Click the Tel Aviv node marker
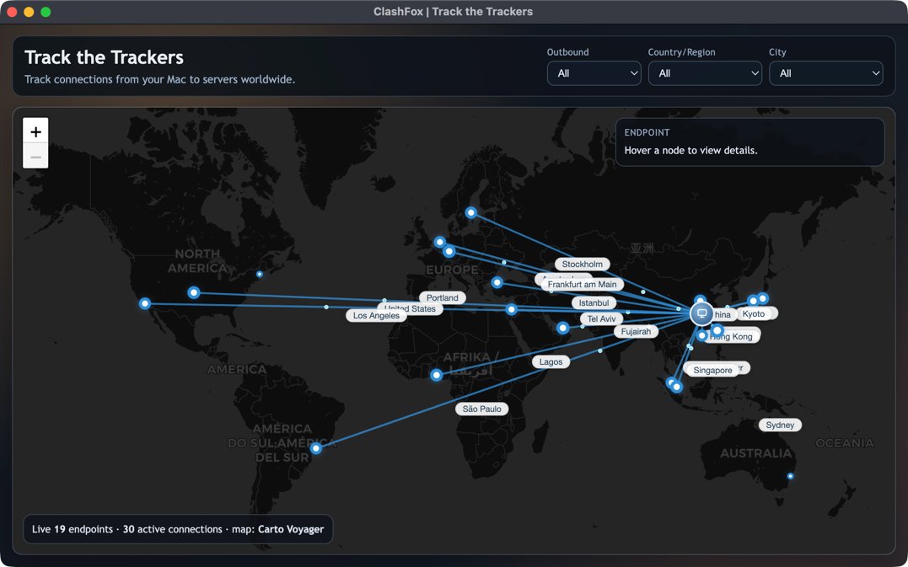Screen dimensions: 908x567 [x=512, y=309]
